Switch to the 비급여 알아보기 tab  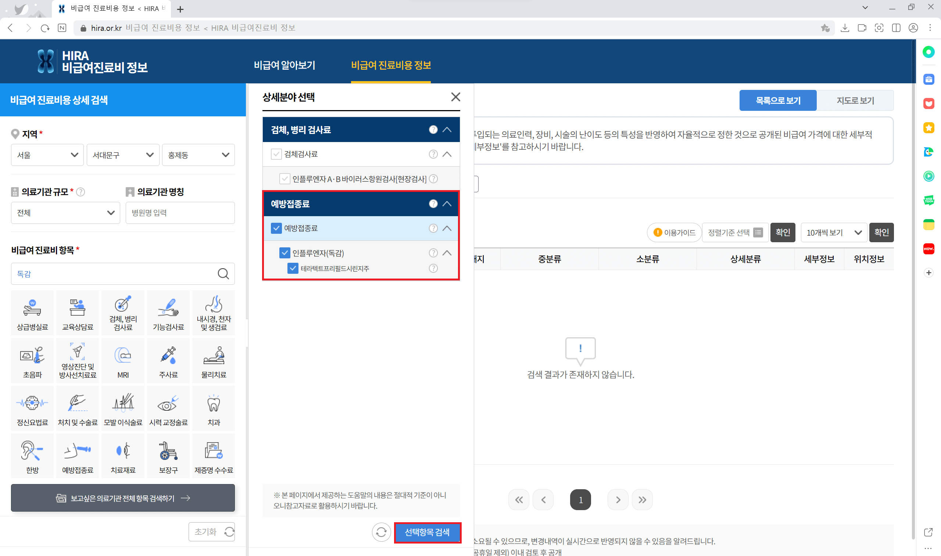[285, 65]
